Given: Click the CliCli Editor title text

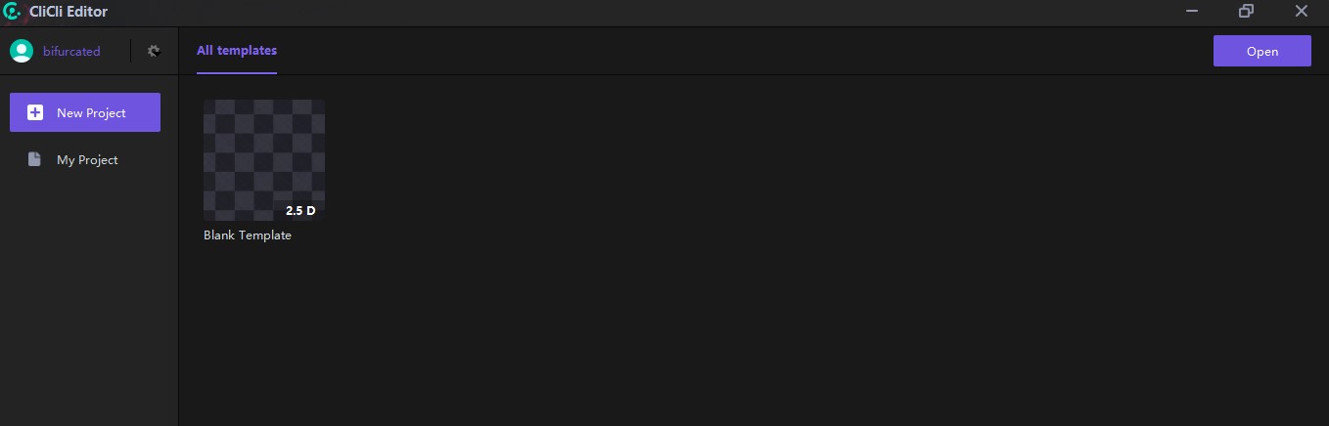Looking at the screenshot, I should [x=69, y=12].
